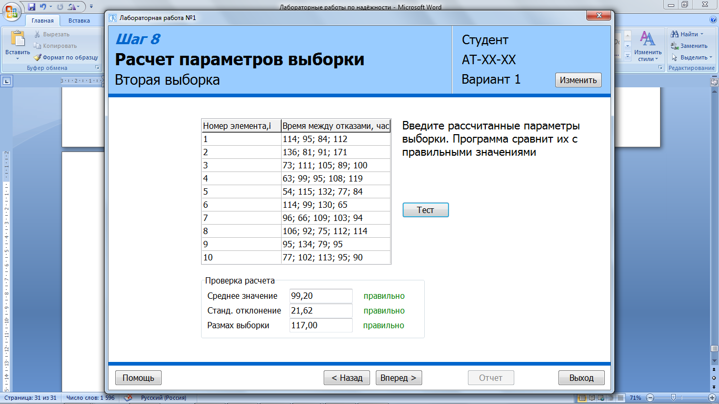This screenshot has height=404, width=719.
Task: Open Выделить selection menu
Action: [692, 57]
